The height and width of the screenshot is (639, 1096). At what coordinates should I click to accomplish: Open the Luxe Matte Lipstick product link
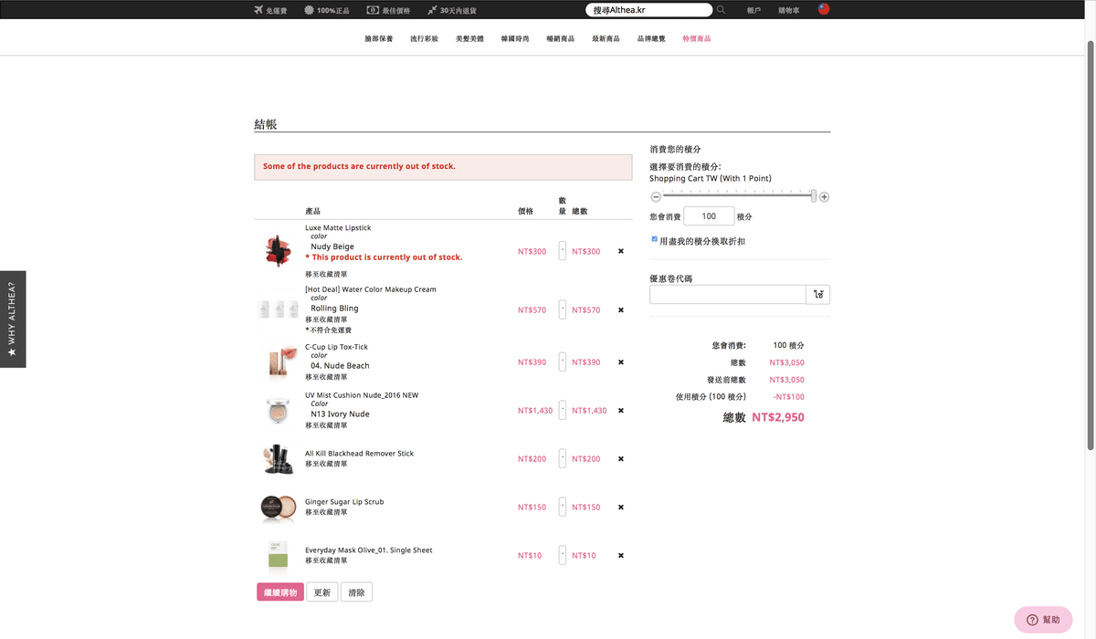coord(338,228)
